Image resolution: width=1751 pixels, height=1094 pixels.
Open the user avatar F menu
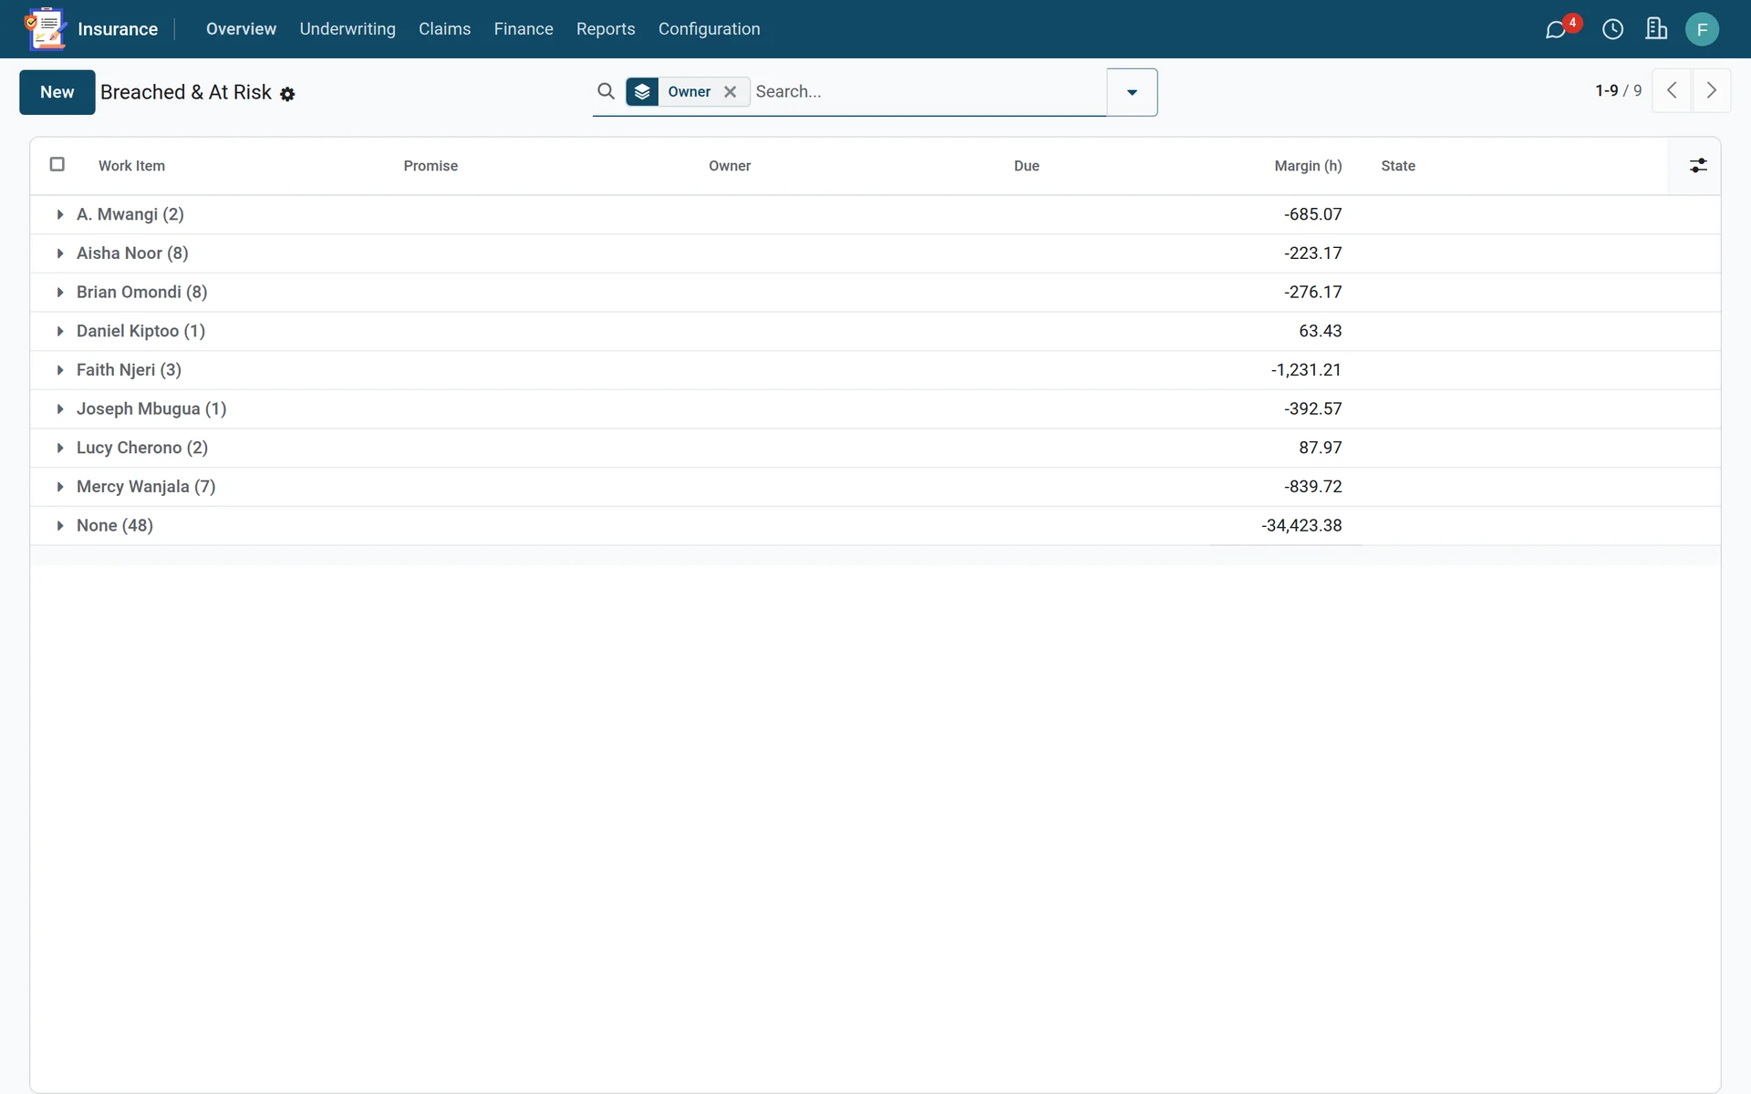(1702, 29)
